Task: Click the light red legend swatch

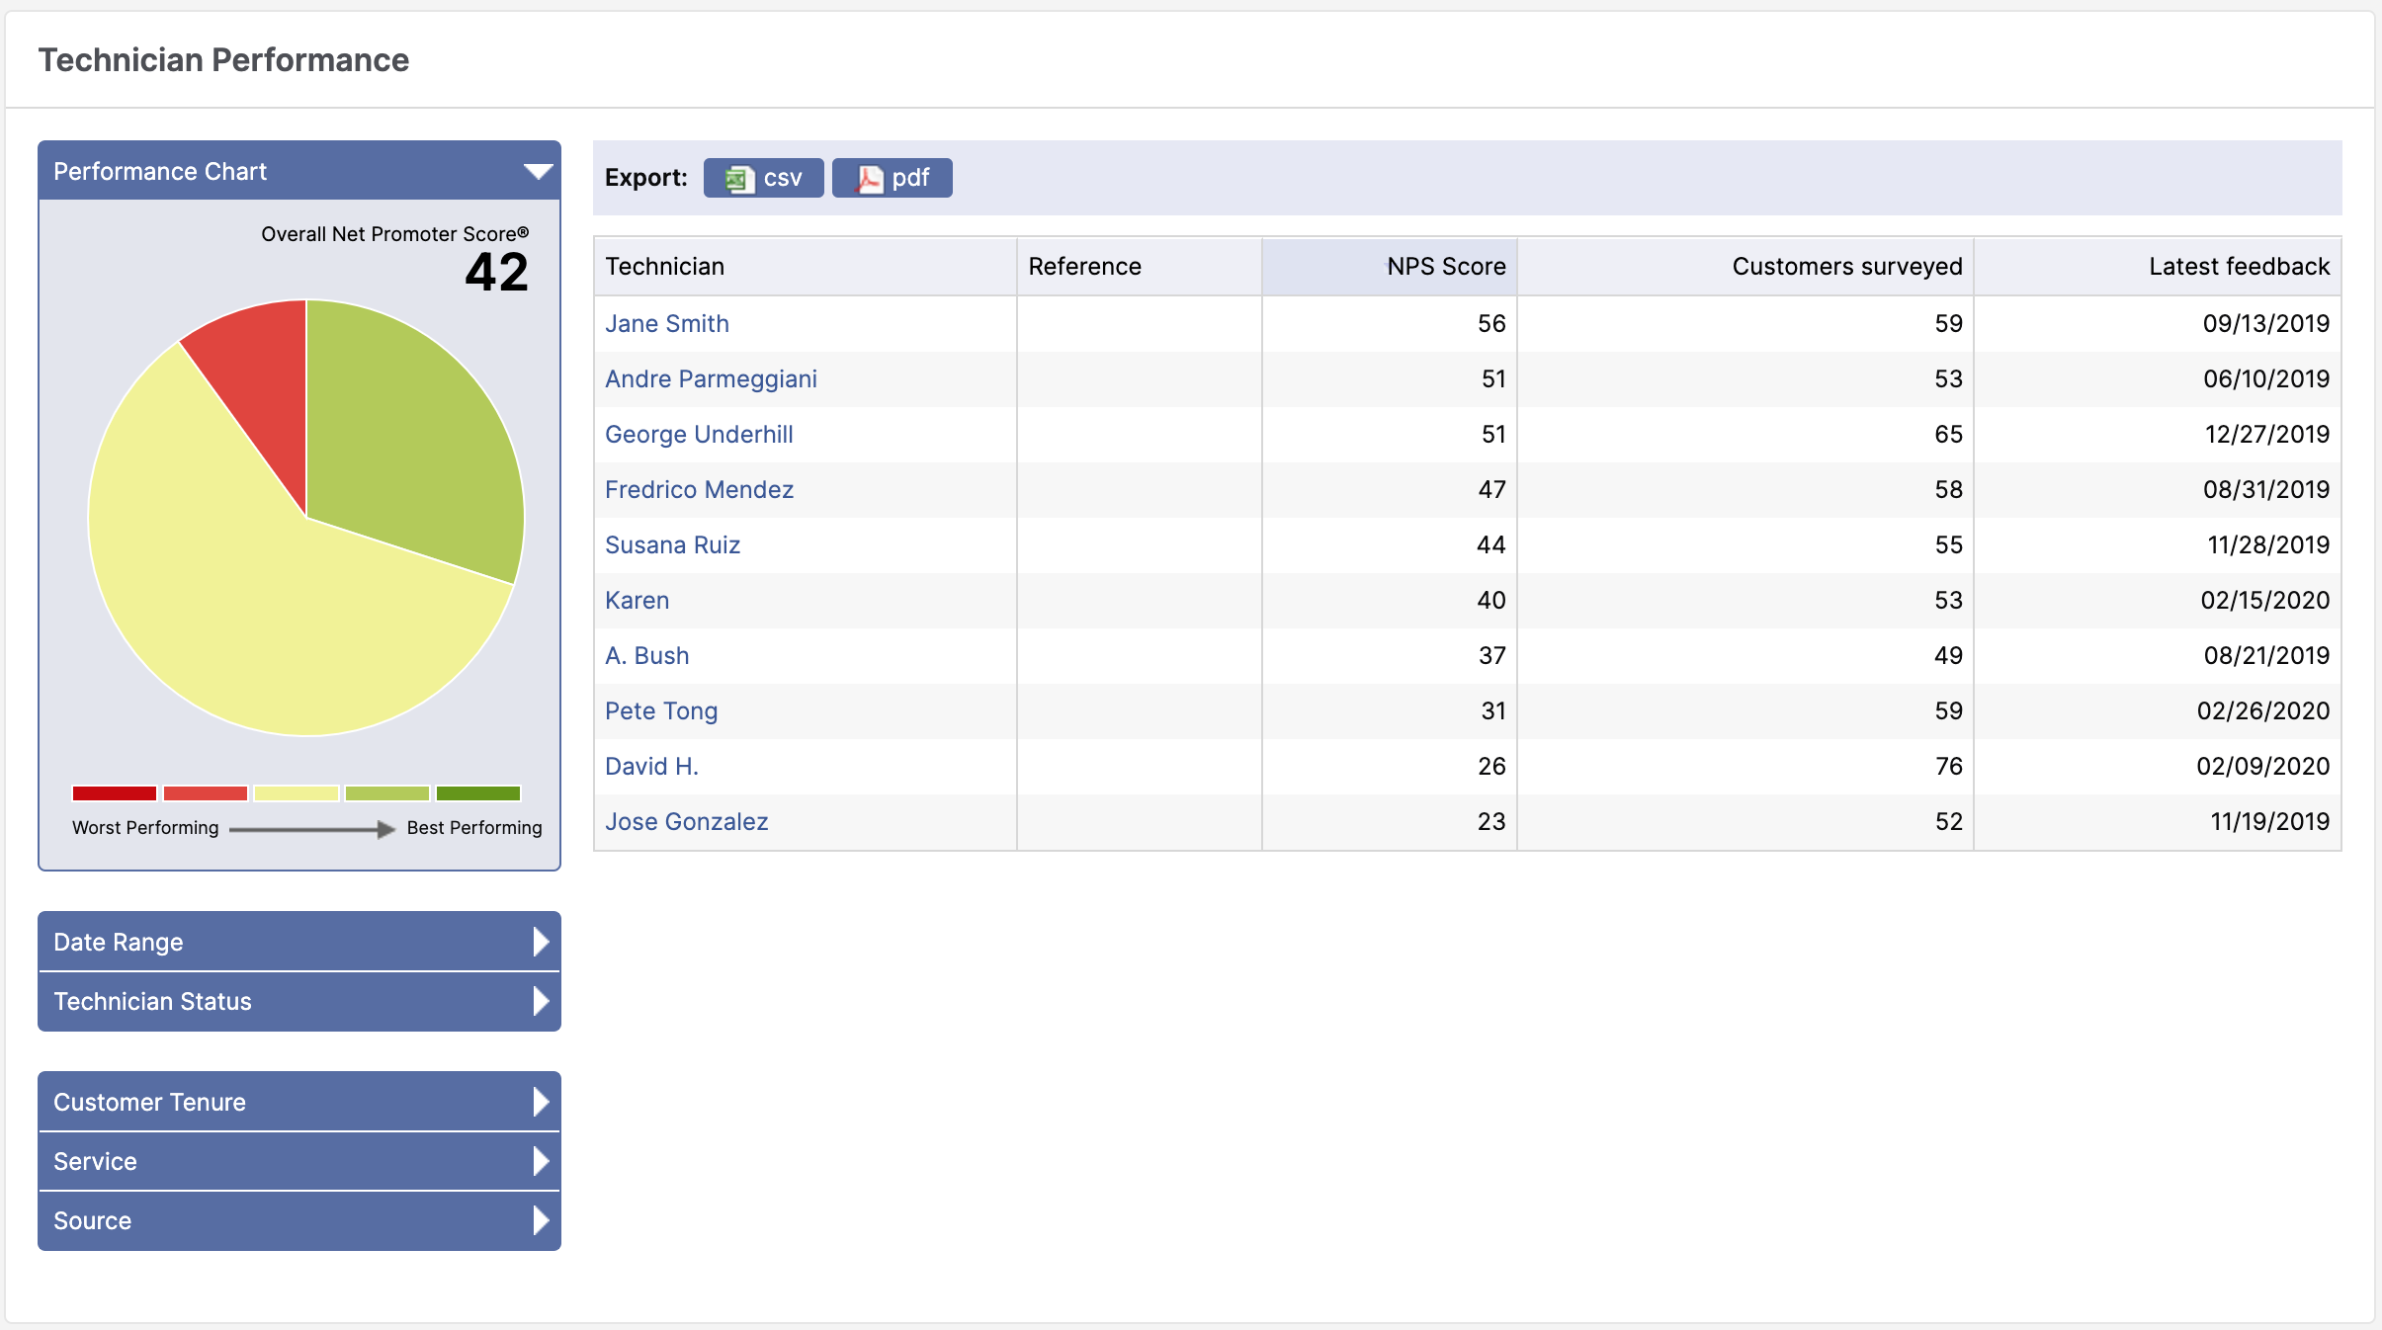Action: (x=206, y=793)
